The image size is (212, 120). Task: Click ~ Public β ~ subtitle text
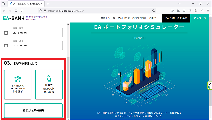tap(139, 38)
